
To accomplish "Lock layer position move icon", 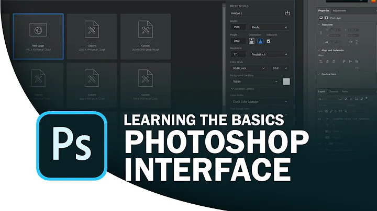I will pos(336,111).
